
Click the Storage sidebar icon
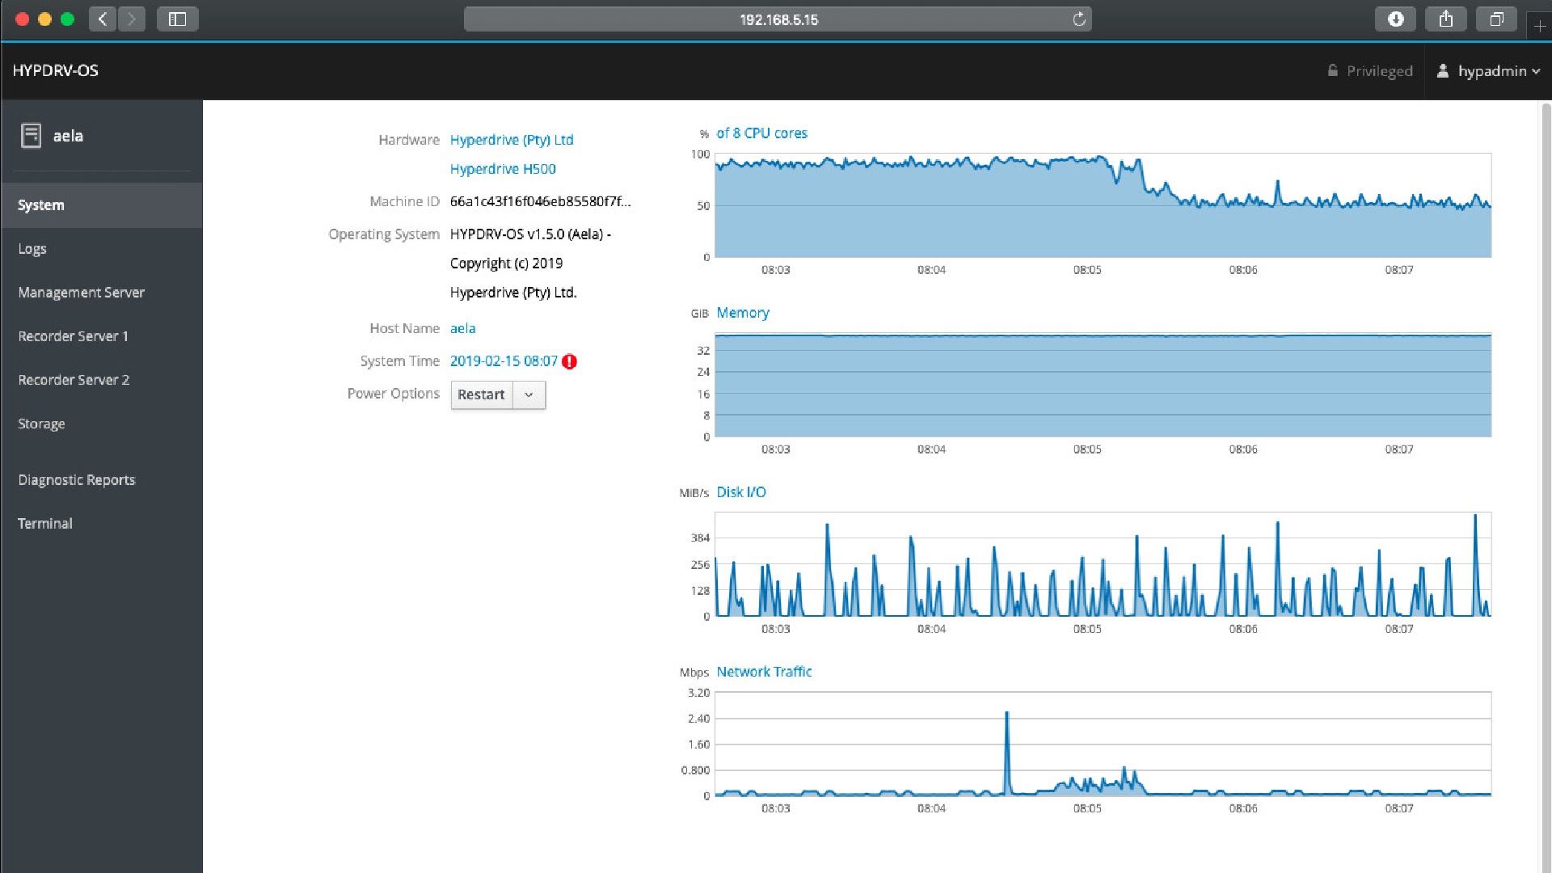click(40, 424)
